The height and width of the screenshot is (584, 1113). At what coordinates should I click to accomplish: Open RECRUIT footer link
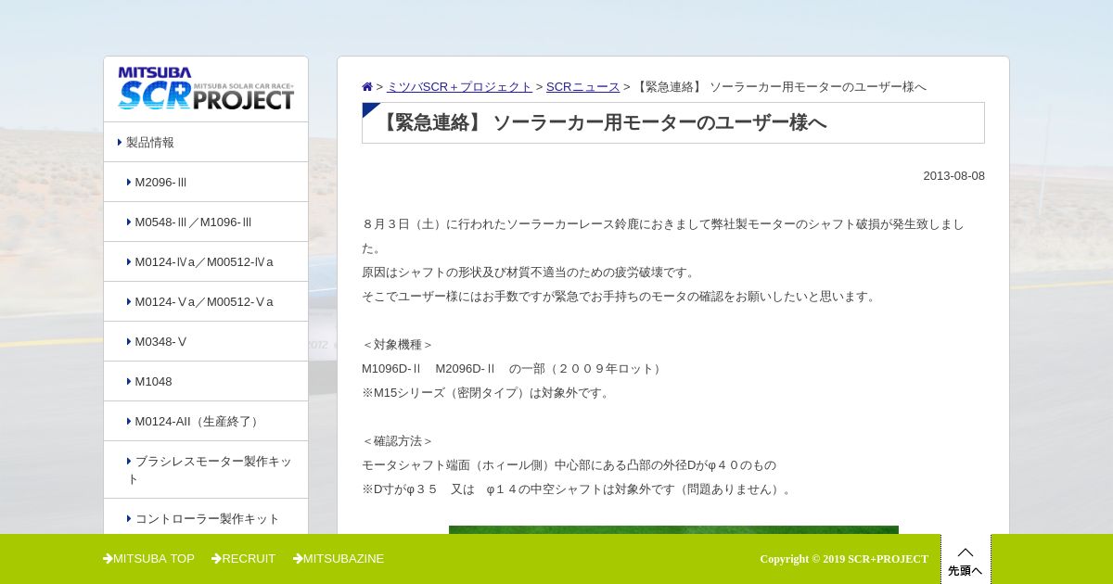pyautogui.click(x=243, y=559)
